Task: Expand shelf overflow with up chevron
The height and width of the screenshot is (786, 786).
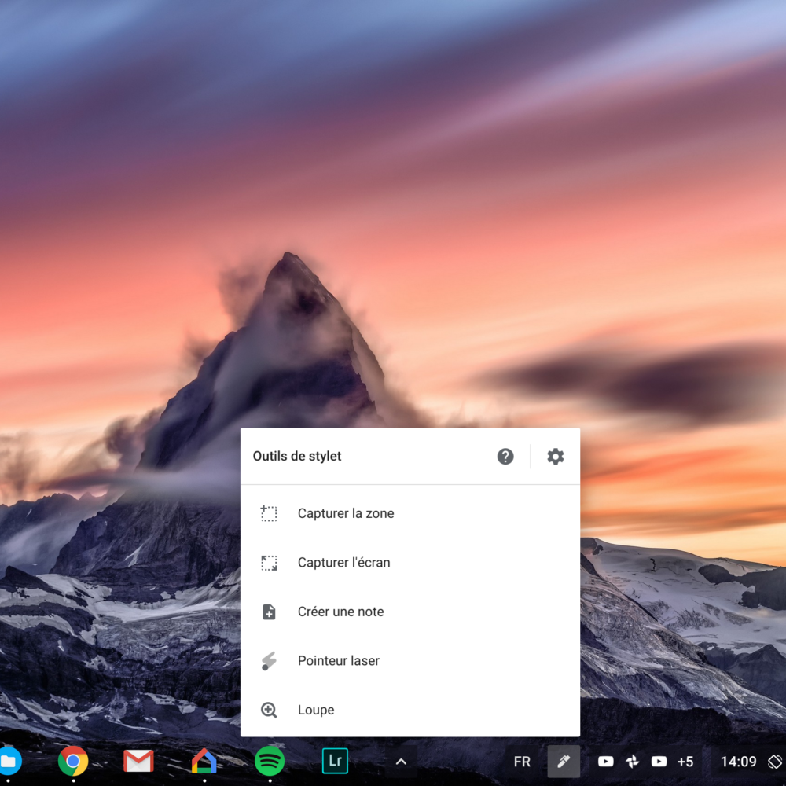Action: pyautogui.click(x=401, y=762)
